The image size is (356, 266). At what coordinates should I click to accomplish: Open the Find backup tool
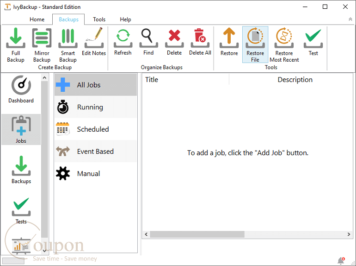(x=148, y=42)
